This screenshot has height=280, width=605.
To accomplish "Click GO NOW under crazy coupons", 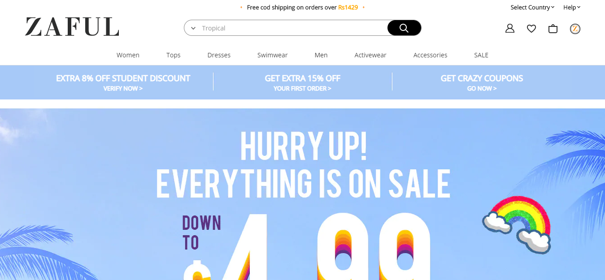I will (x=481, y=88).
